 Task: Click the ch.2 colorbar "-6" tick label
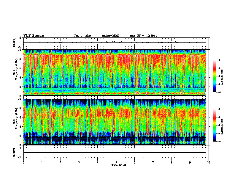(219, 109)
